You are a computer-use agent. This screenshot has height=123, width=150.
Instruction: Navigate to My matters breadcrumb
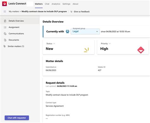click(x=14, y=11)
